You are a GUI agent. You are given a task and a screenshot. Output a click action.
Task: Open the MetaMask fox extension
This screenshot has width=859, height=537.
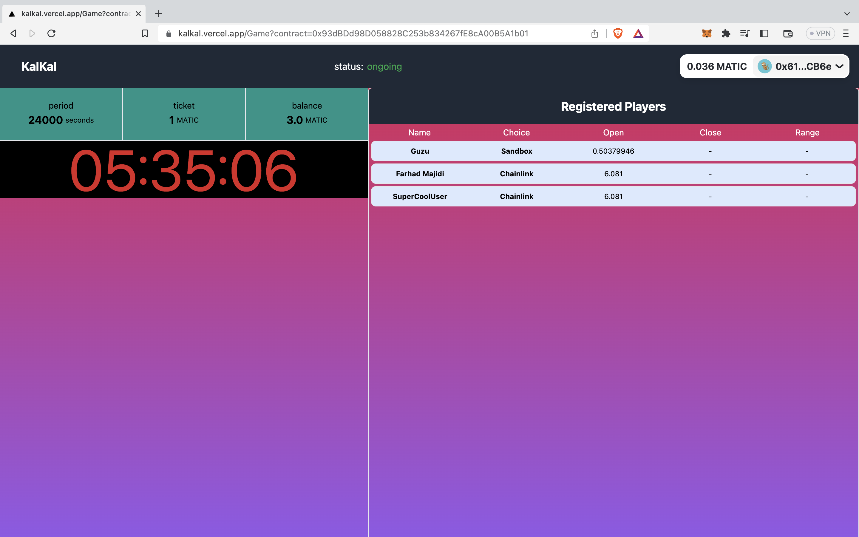coord(706,33)
